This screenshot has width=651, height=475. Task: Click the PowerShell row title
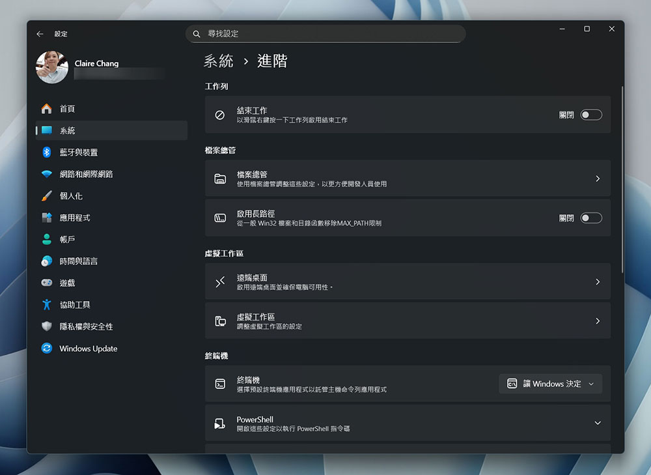[x=255, y=420]
